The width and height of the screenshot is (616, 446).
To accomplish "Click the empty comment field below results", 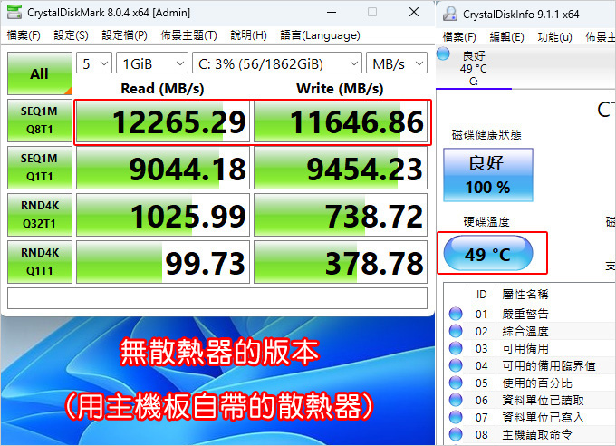I will (217, 298).
